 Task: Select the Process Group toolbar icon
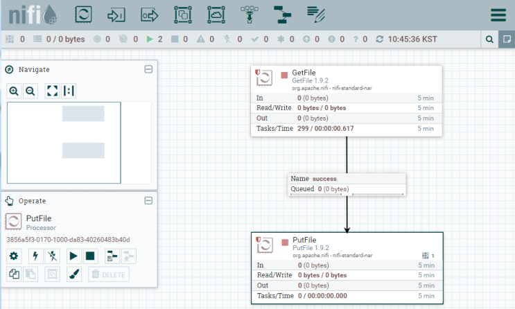[183, 15]
